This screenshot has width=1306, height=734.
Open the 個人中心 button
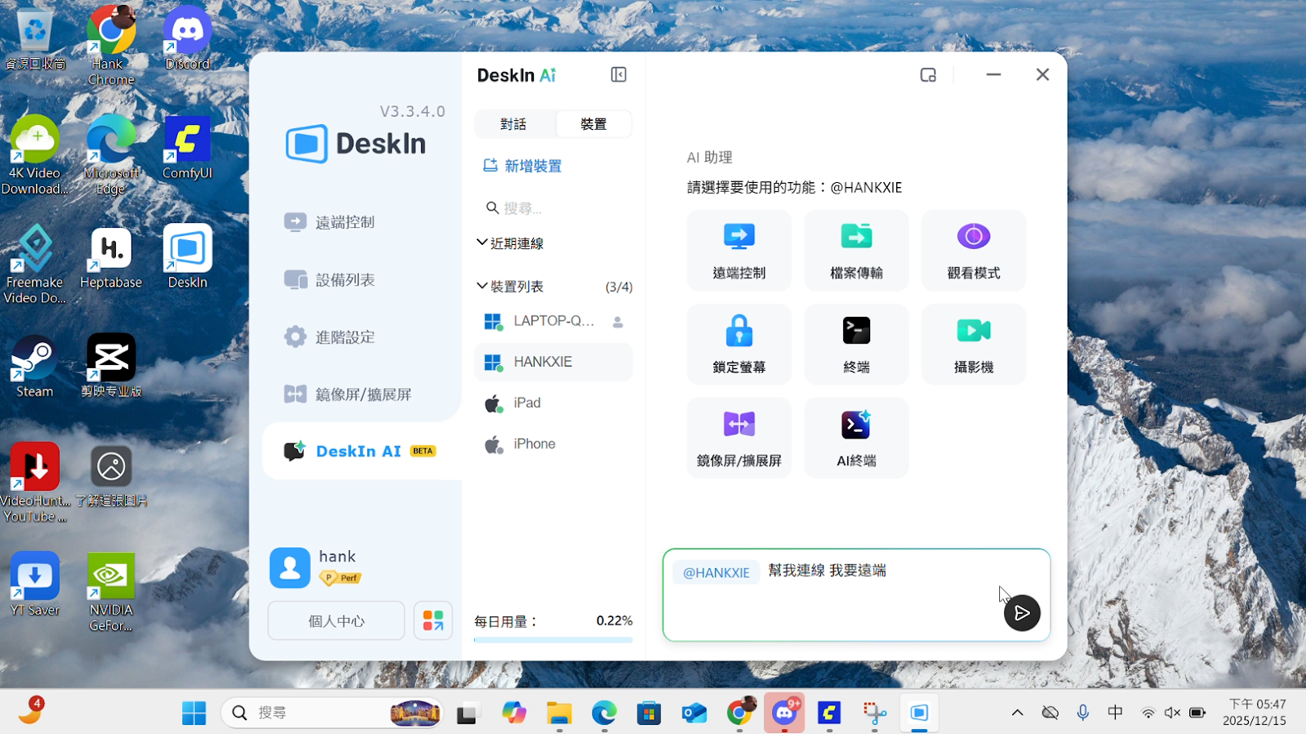pos(336,621)
